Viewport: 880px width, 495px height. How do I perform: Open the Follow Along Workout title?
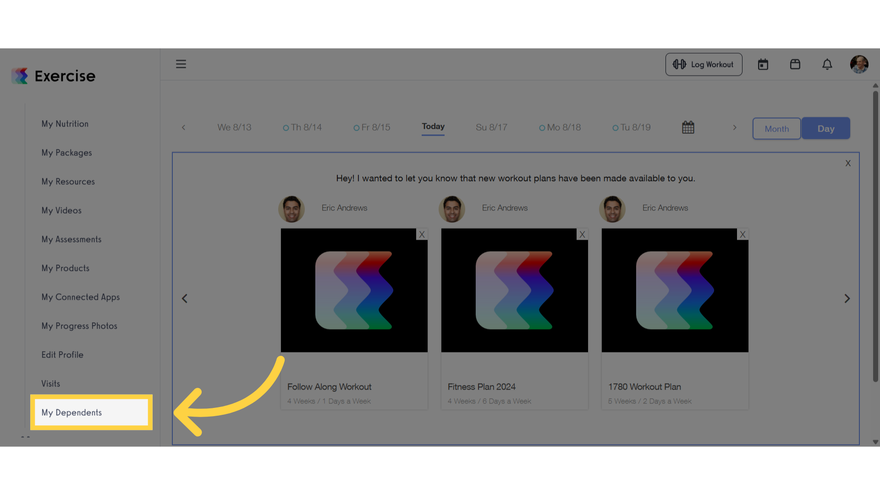click(x=329, y=387)
